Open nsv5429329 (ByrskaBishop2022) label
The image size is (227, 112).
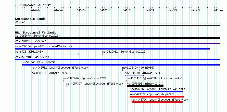[152, 94]
